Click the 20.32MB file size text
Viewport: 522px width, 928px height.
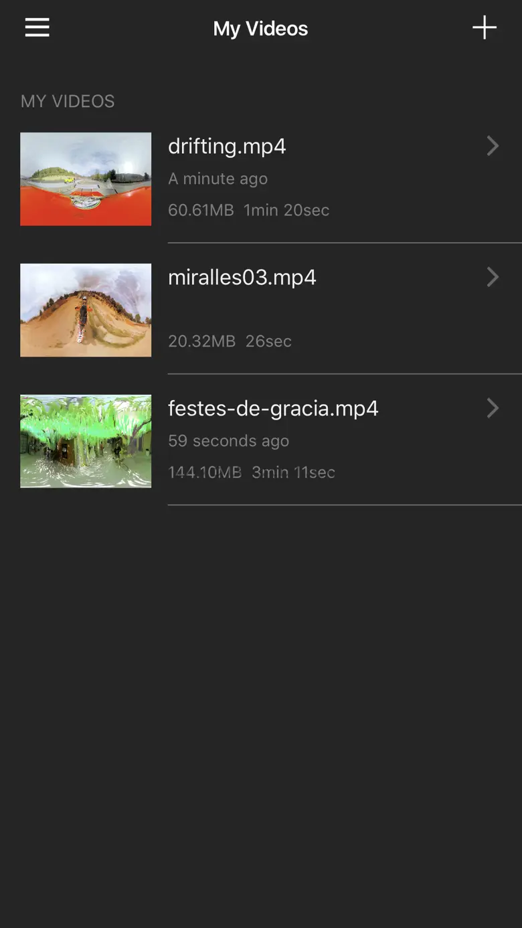(x=201, y=341)
